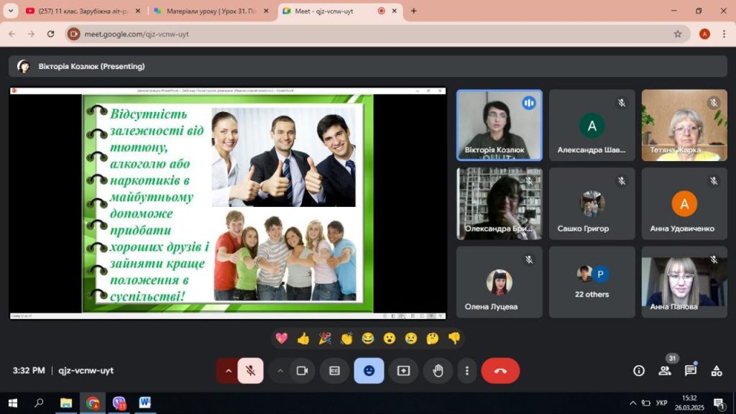The image size is (736, 414).
Task: Toggle the camera on or off
Action: coord(302,371)
